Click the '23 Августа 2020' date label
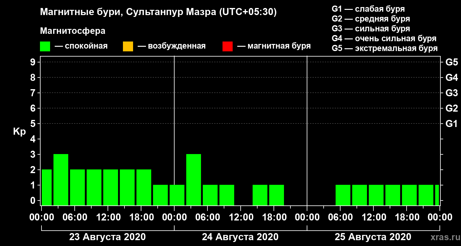The image size is (461, 246). 107,237
